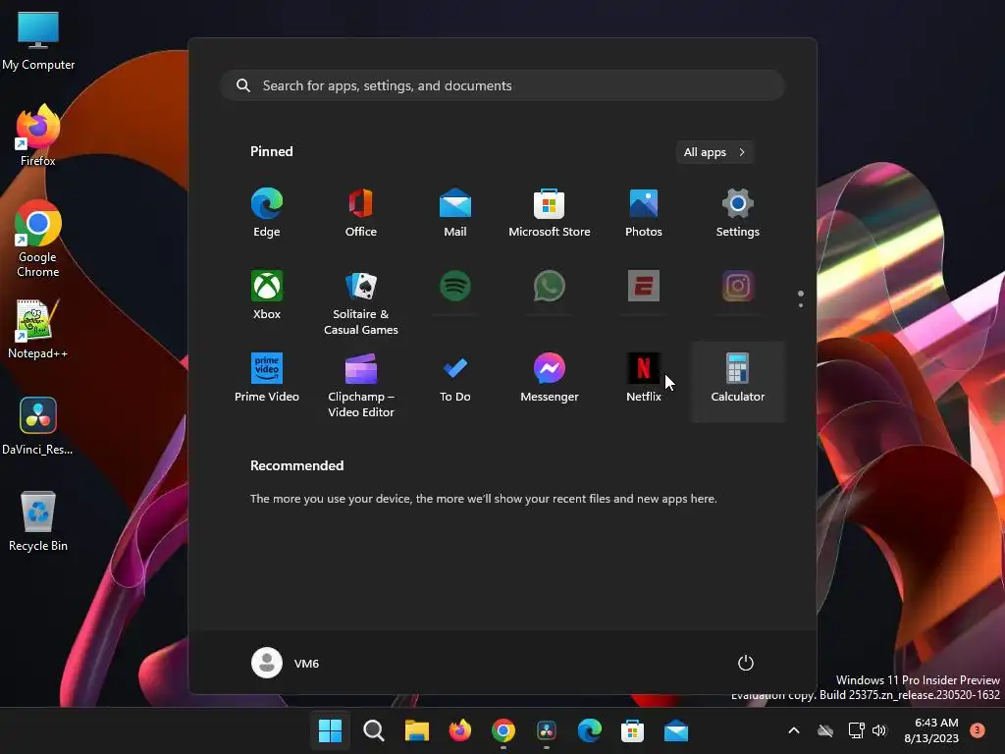Open network status in system tray
The image size is (1005, 754).
(x=856, y=730)
